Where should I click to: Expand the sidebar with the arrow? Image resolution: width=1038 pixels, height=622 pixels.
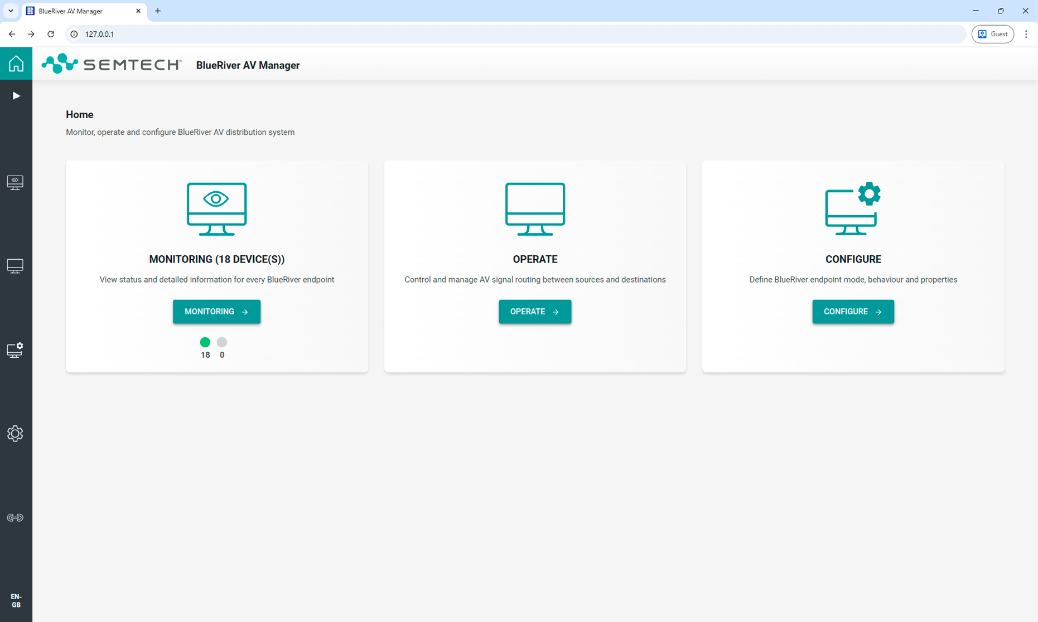[16, 96]
